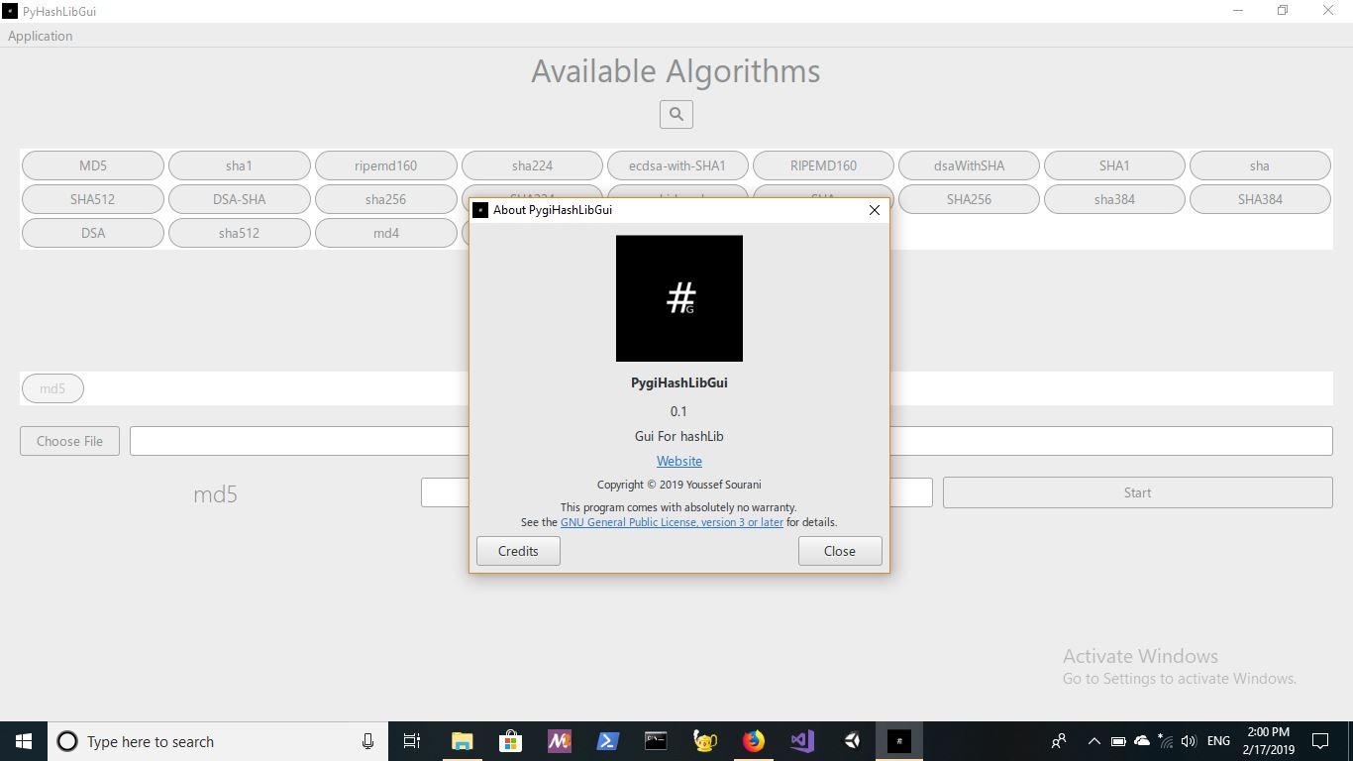Select the lowercase sha256 algorithm button

point(385,199)
